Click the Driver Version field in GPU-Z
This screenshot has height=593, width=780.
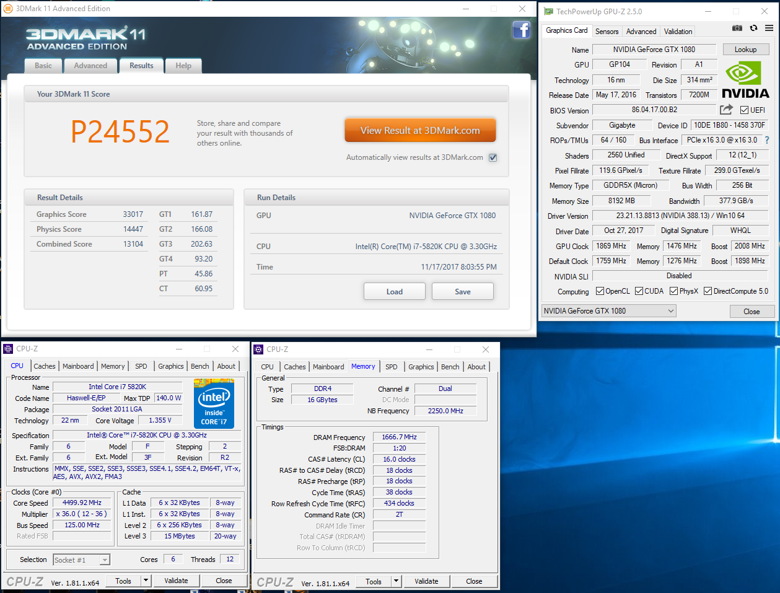click(x=680, y=216)
